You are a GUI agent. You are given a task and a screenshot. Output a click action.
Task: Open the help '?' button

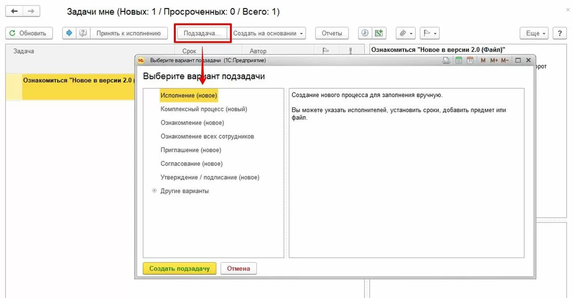click(559, 33)
